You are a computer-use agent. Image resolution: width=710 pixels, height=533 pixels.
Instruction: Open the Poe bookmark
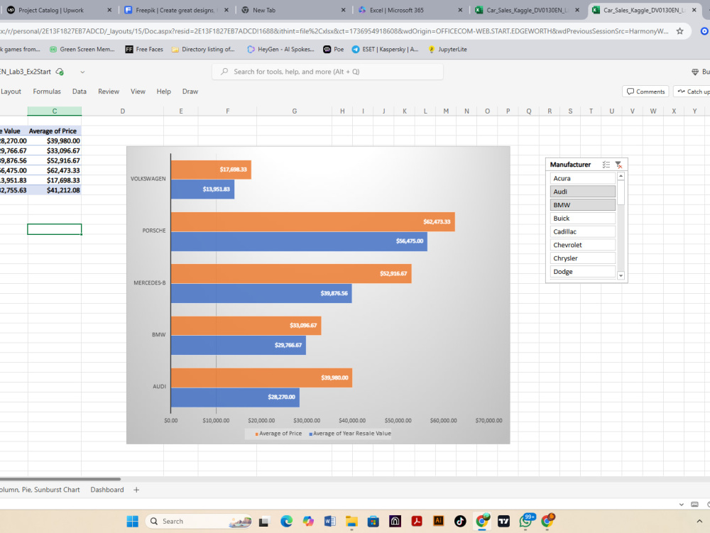pyautogui.click(x=333, y=49)
